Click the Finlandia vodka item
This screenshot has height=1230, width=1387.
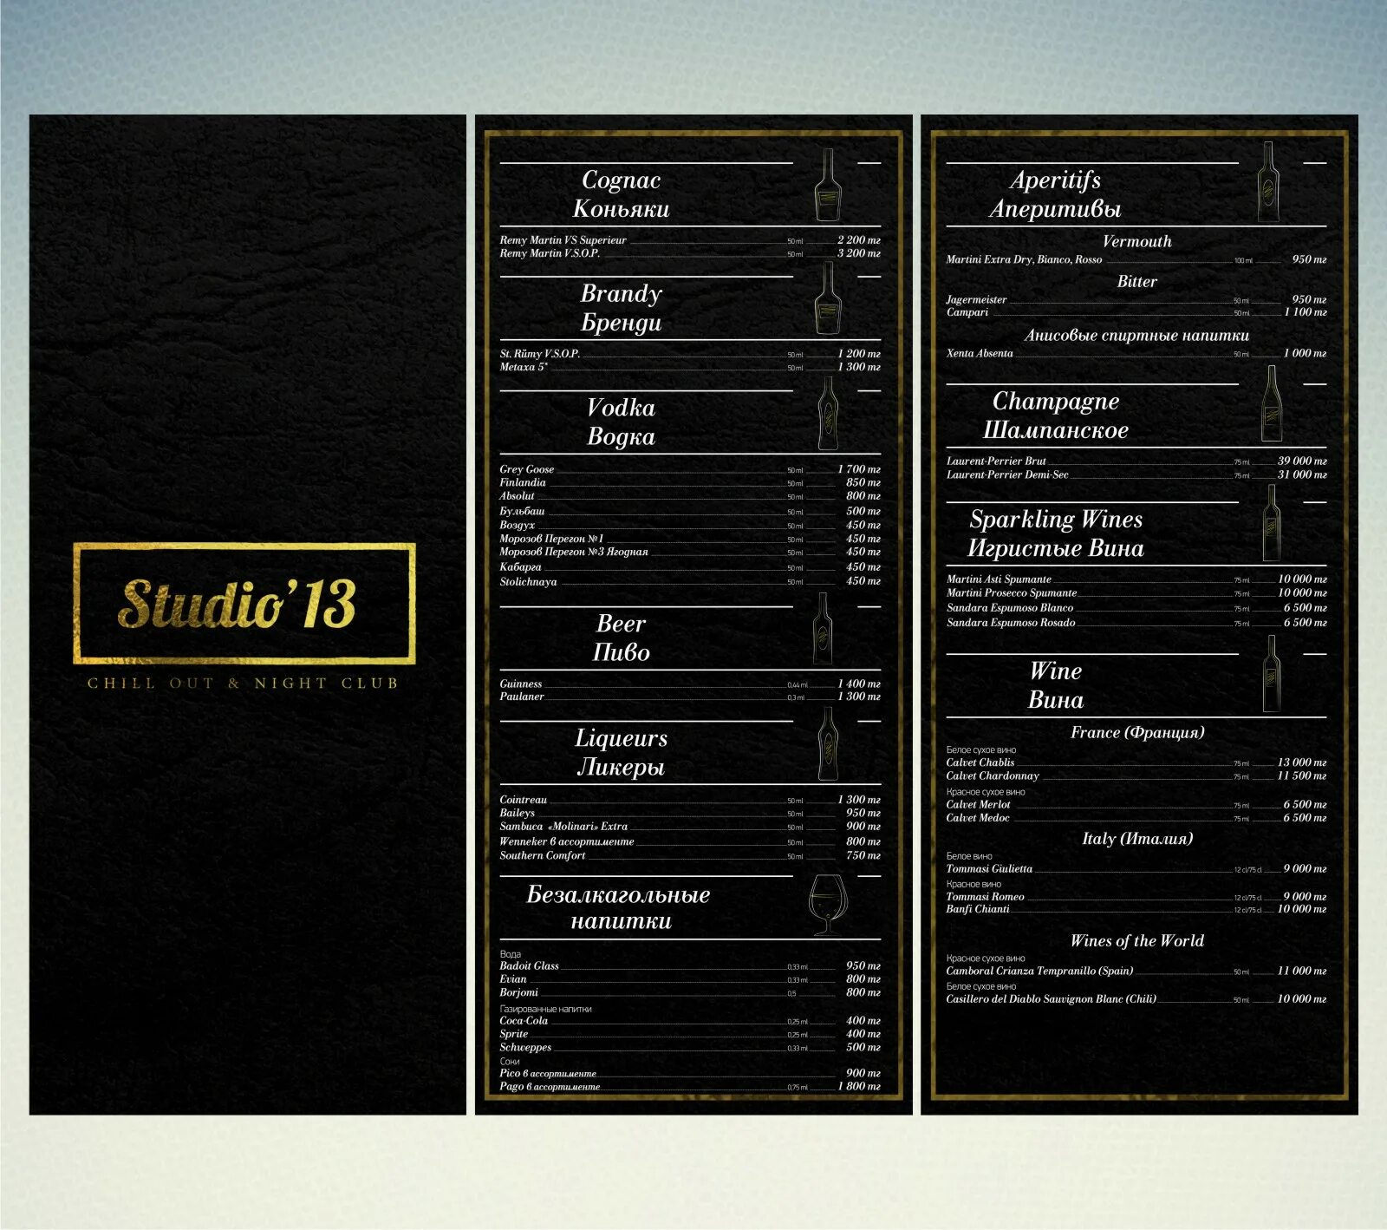[x=690, y=482]
